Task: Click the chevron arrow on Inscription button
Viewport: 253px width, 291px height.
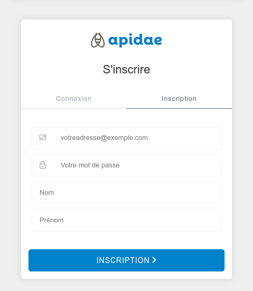Action: coord(154,260)
